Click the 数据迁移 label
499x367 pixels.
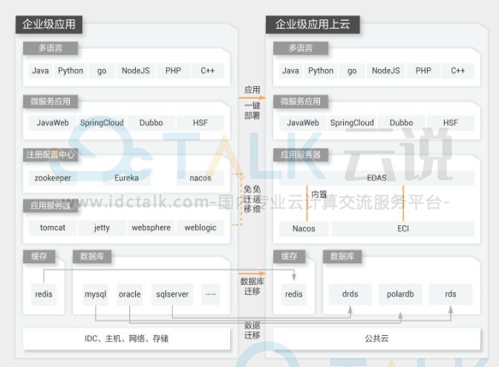click(x=252, y=330)
